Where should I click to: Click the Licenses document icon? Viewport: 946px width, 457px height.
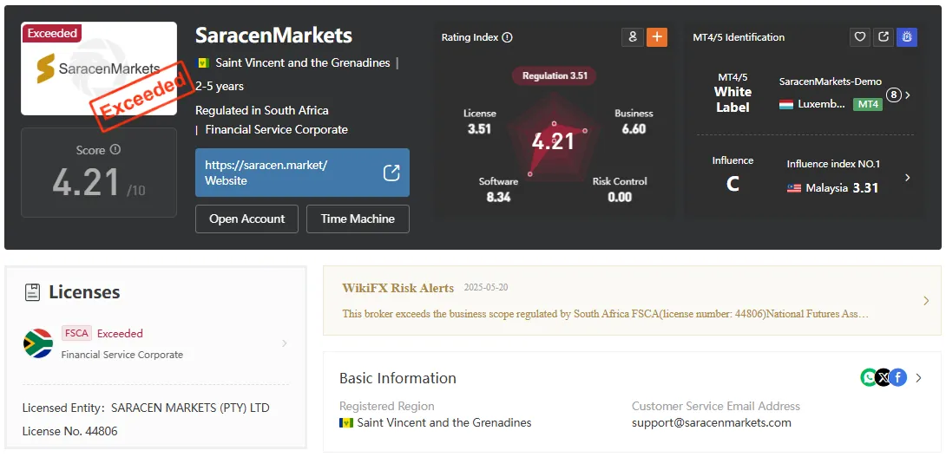tap(32, 292)
